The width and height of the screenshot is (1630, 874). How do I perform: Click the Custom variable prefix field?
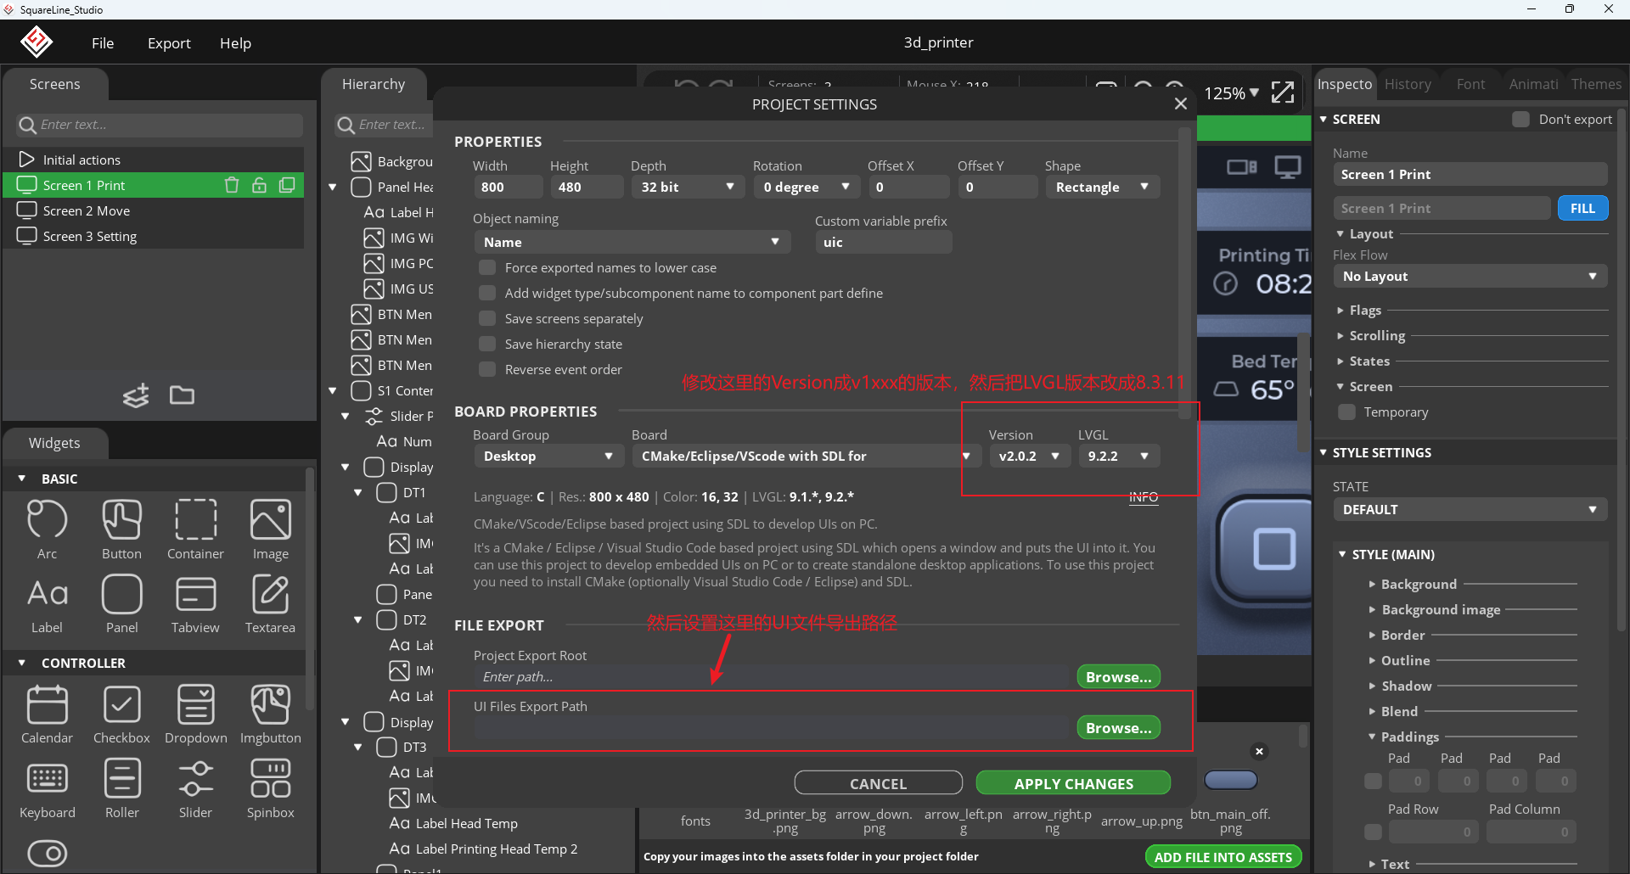(x=883, y=242)
